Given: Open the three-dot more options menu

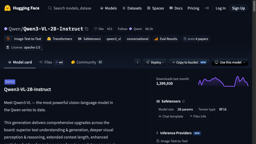Looking at the screenshot, I should (137, 62).
